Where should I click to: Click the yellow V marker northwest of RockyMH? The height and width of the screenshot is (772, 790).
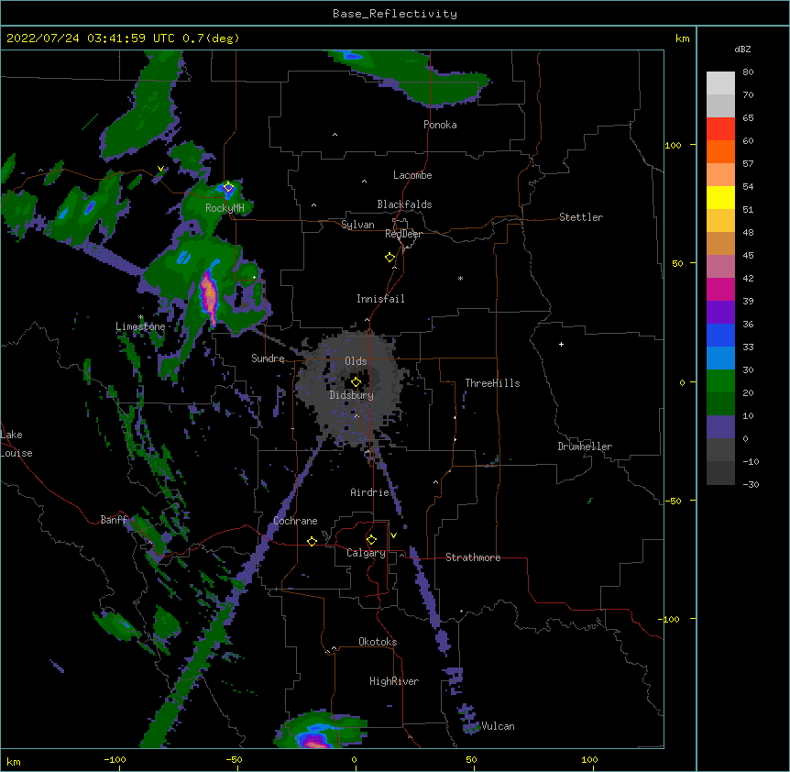[160, 169]
